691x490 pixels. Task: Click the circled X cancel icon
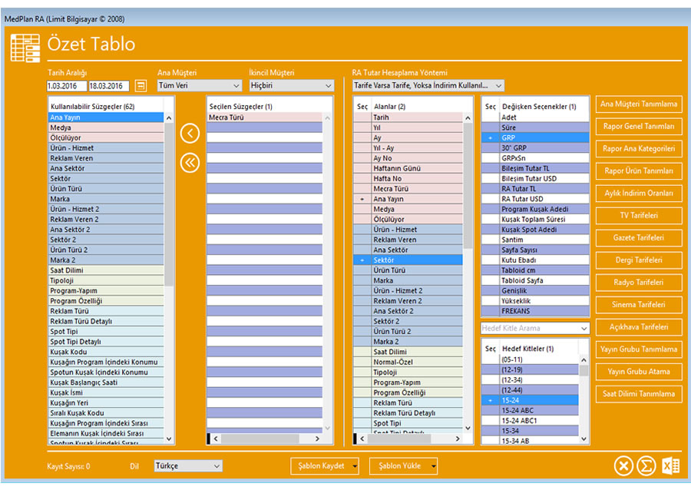click(623, 466)
